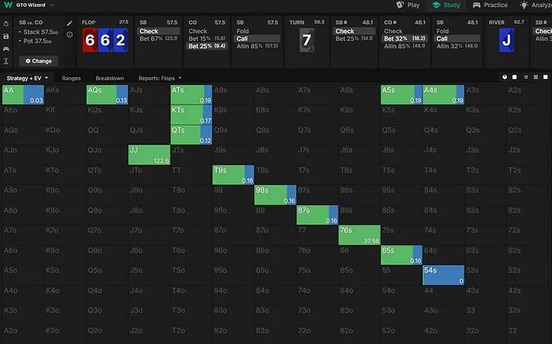Select CO's Bet 25% flop action

[207, 46]
